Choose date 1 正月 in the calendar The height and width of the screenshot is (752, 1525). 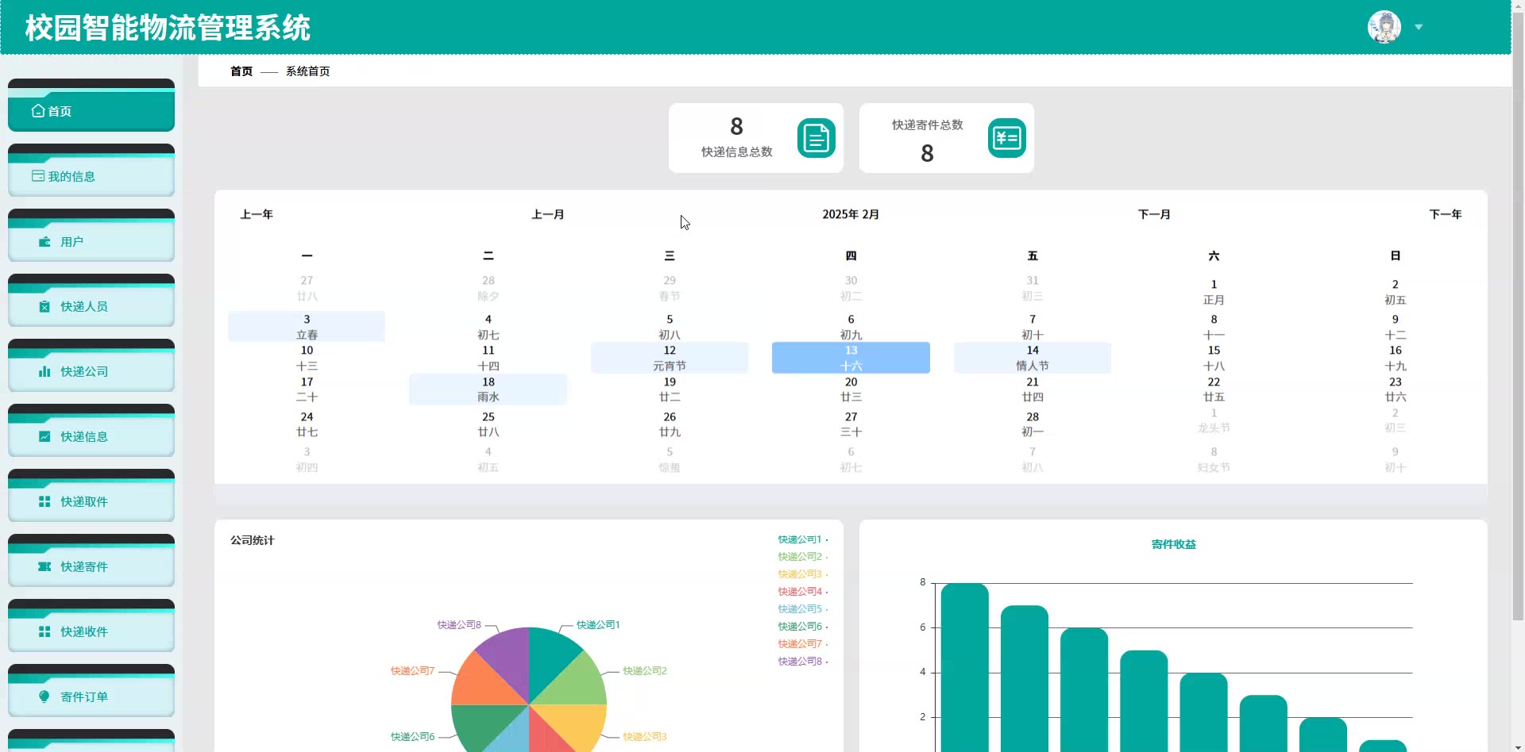point(1214,292)
